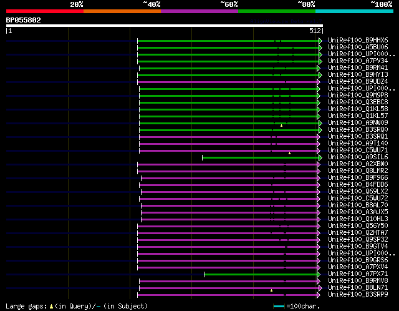
Task: Select the UniRef100_B9F9G6 label
Action: tap(358, 178)
